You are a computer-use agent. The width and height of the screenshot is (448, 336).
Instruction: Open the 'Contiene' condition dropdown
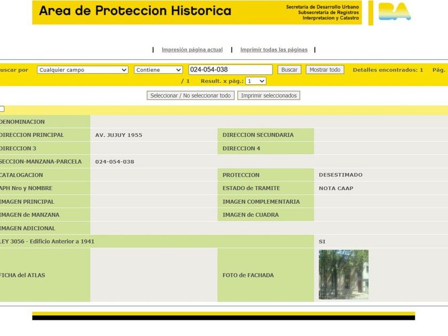click(x=158, y=70)
